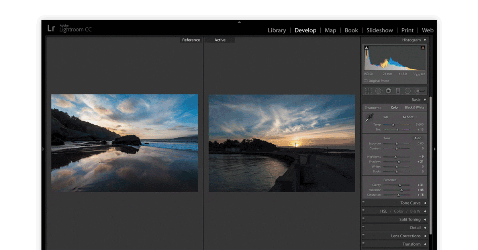This screenshot has width=478, height=250.
Task: Select the Graduated Filter tool
Action: point(398,91)
